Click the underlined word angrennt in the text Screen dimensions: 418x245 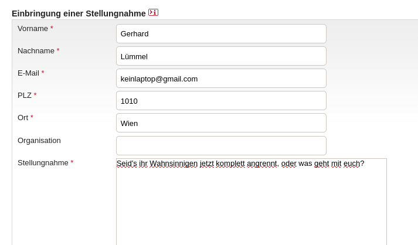[262, 164]
